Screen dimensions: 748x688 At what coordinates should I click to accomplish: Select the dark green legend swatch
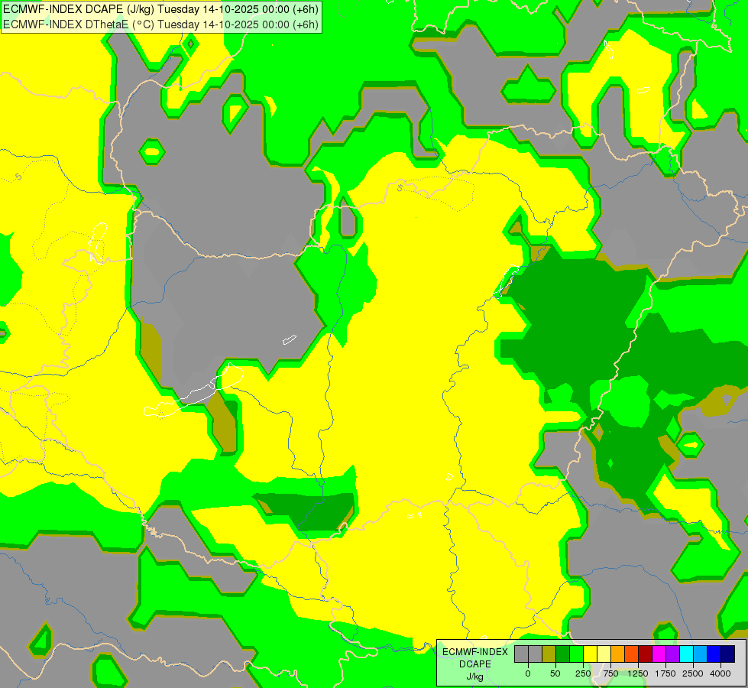point(563,654)
